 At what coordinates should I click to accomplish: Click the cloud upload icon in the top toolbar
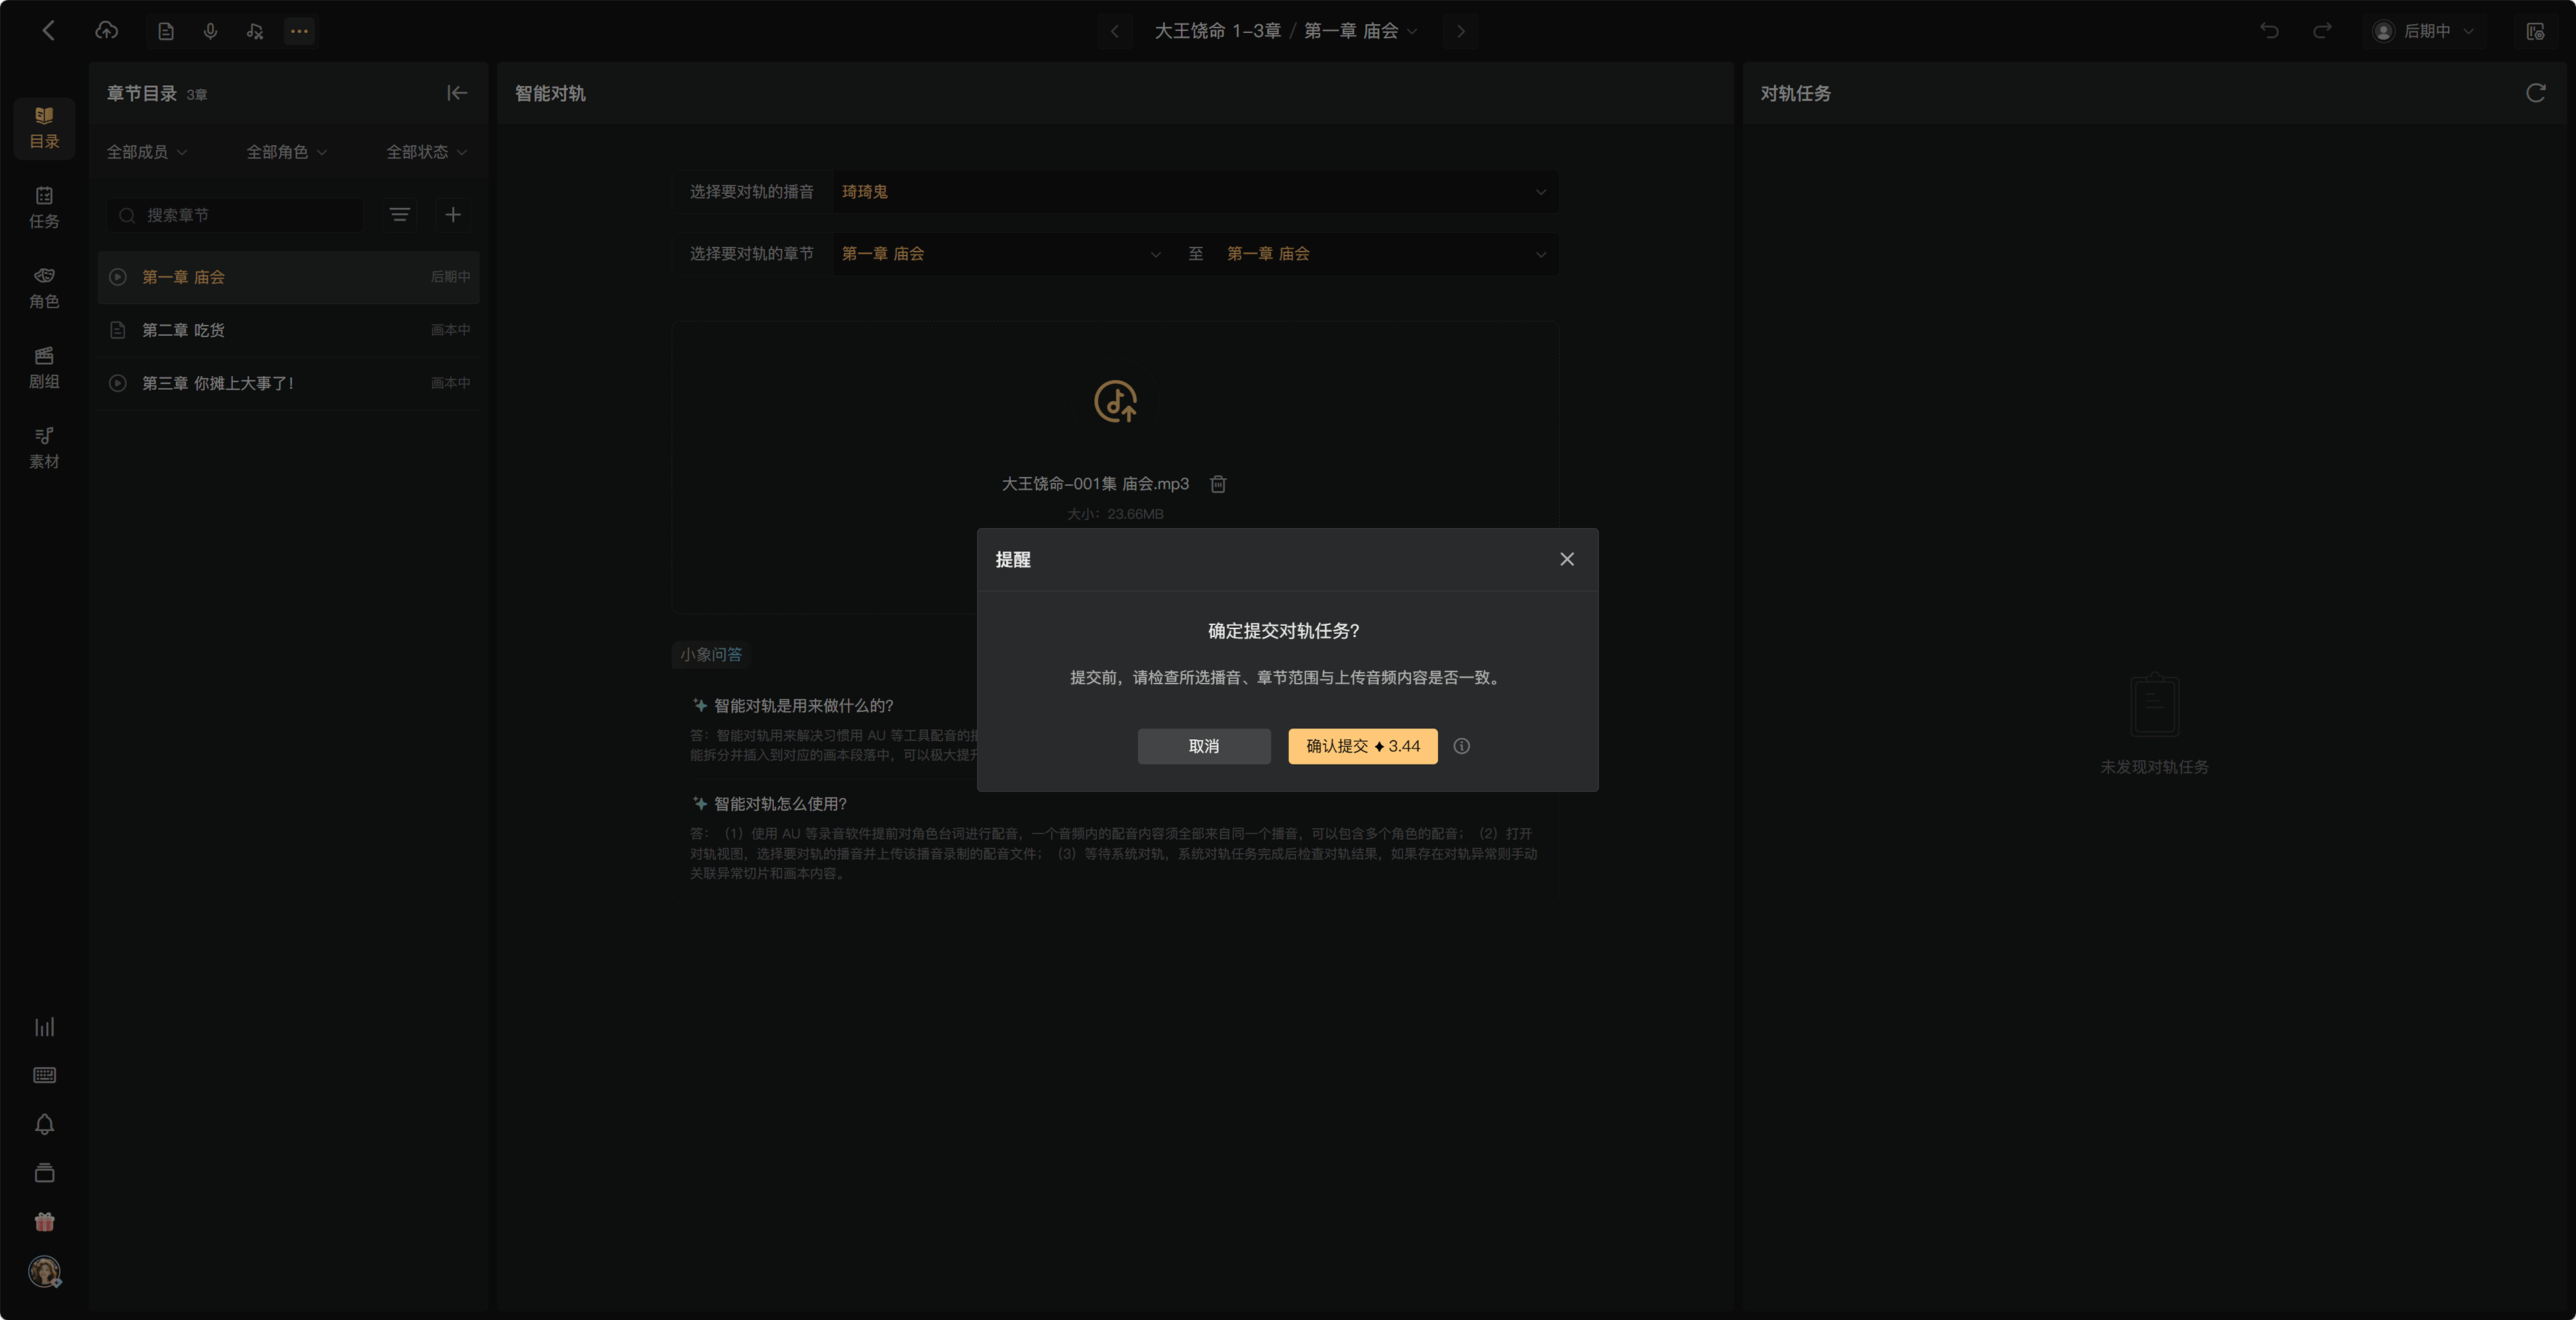[x=106, y=31]
